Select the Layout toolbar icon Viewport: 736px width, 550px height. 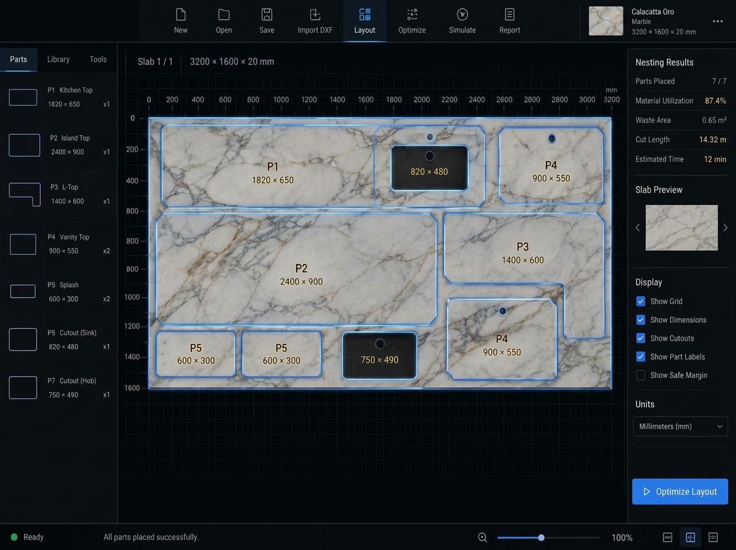364,15
